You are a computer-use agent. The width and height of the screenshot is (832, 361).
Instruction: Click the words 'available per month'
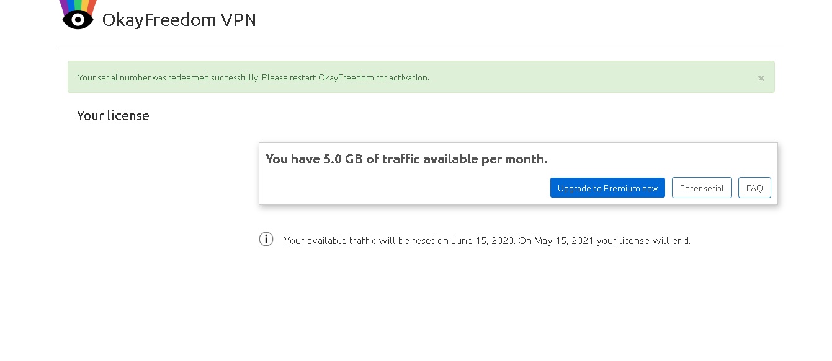[487, 159]
